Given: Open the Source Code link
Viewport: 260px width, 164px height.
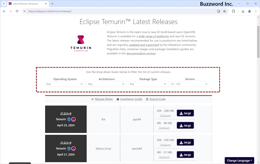Looking at the screenshot, I should point(157,99).
